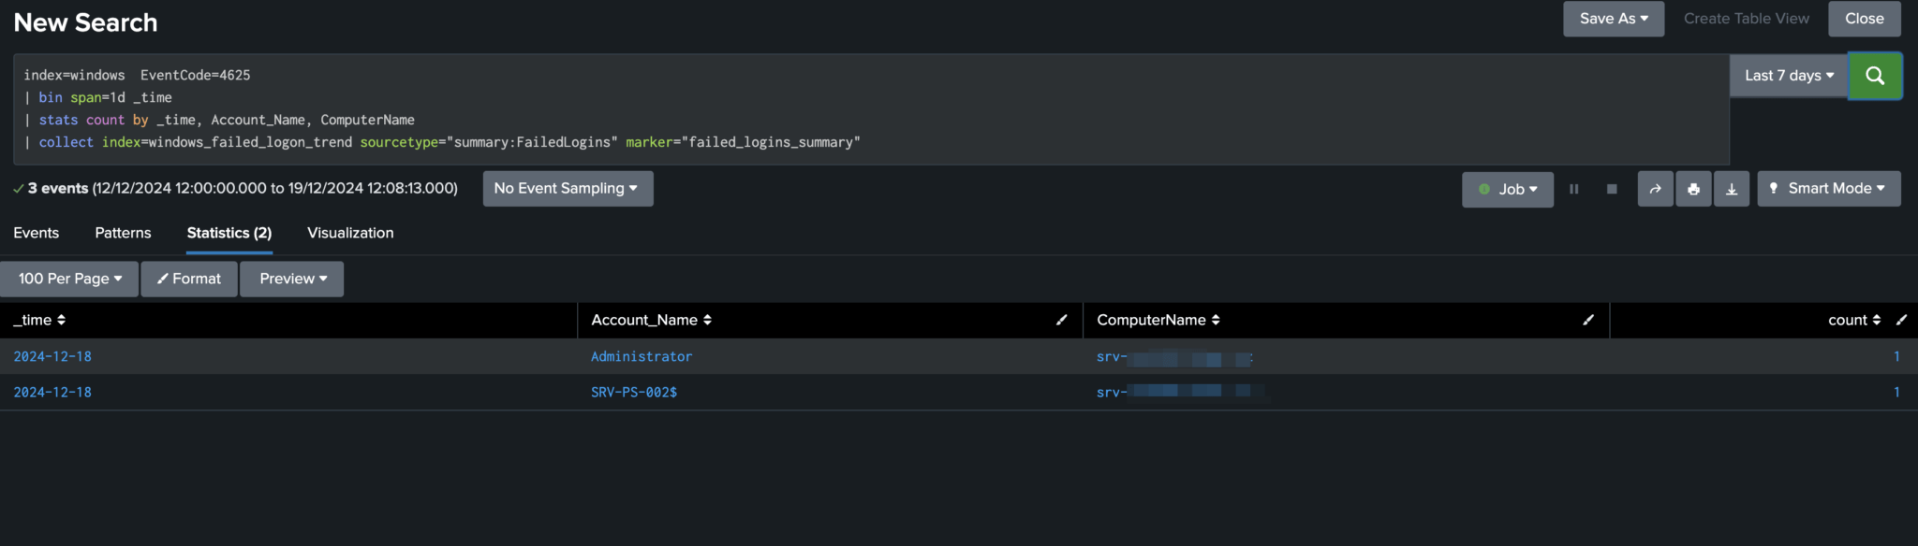The image size is (1918, 546).
Task: Open the Save As menu
Action: 1613,19
